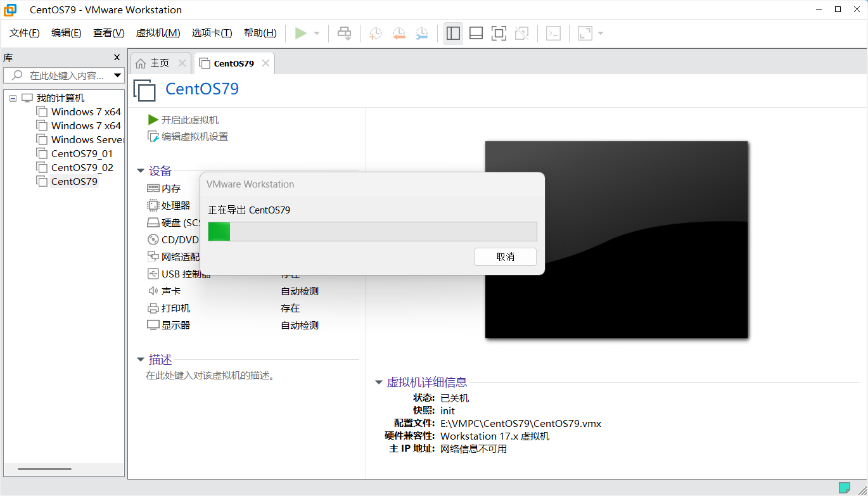Select CentOS79_01 in the library
Image resolution: width=868 pixels, height=496 pixels.
pos(75,154)
